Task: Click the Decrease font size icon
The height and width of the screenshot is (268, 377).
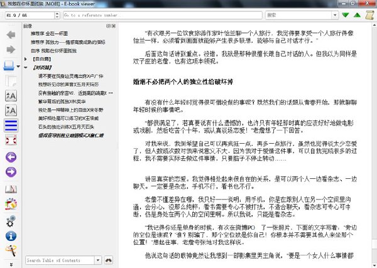Action: (x=11, y=110)
